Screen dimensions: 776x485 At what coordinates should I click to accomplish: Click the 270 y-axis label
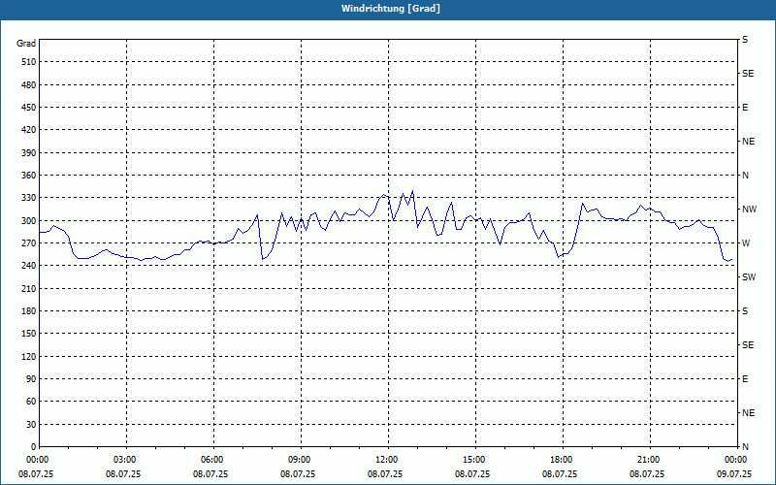(29, 243)
